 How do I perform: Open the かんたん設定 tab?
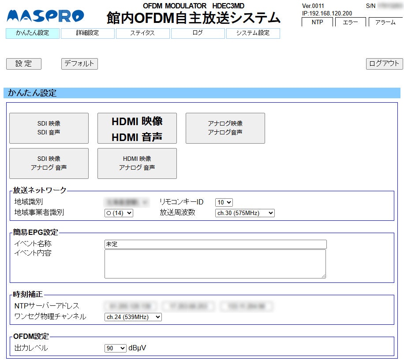coord(33,33)
